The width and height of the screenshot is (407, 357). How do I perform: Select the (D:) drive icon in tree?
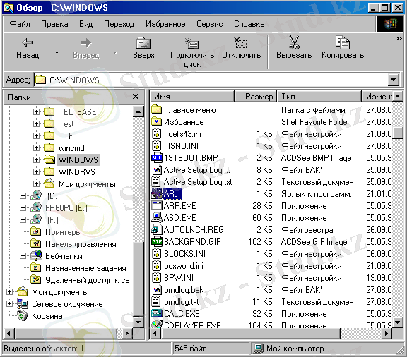pyautogui.click(x=36, y=195)
